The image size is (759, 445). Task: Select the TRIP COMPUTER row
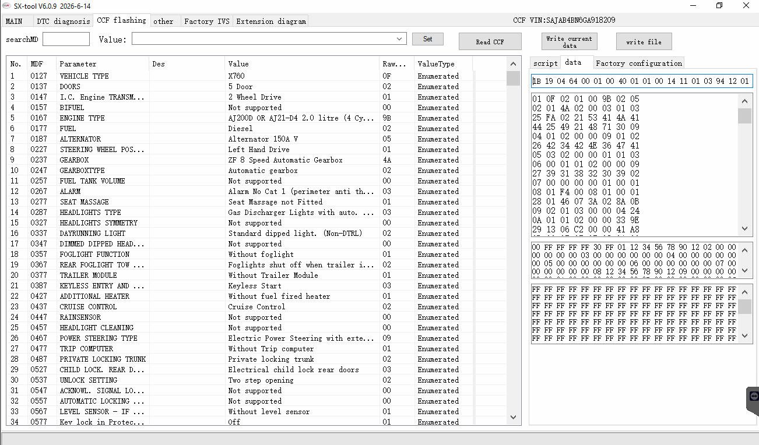click(x=256, y=349)
